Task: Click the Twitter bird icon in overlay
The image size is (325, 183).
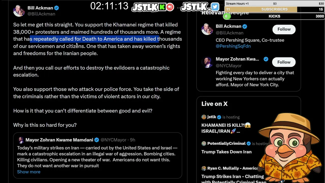Action: 215,7
